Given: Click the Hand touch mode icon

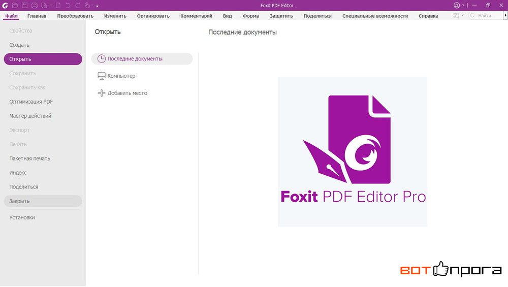Looking at the screenshot, I should point(87,6).
